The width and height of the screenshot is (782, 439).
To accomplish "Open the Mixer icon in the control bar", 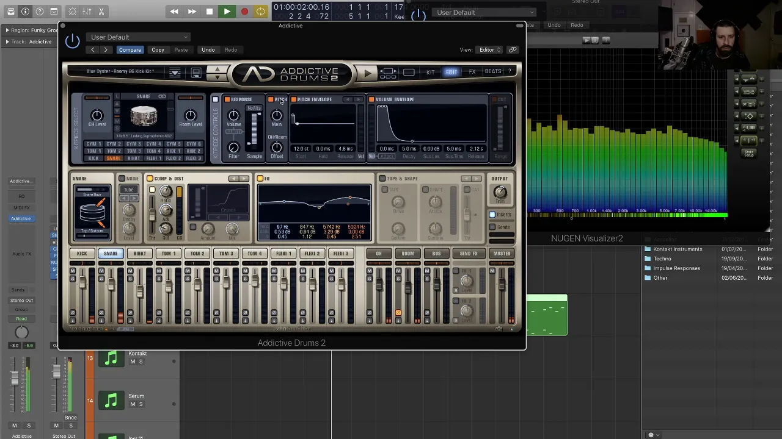I will click(87, 12).
